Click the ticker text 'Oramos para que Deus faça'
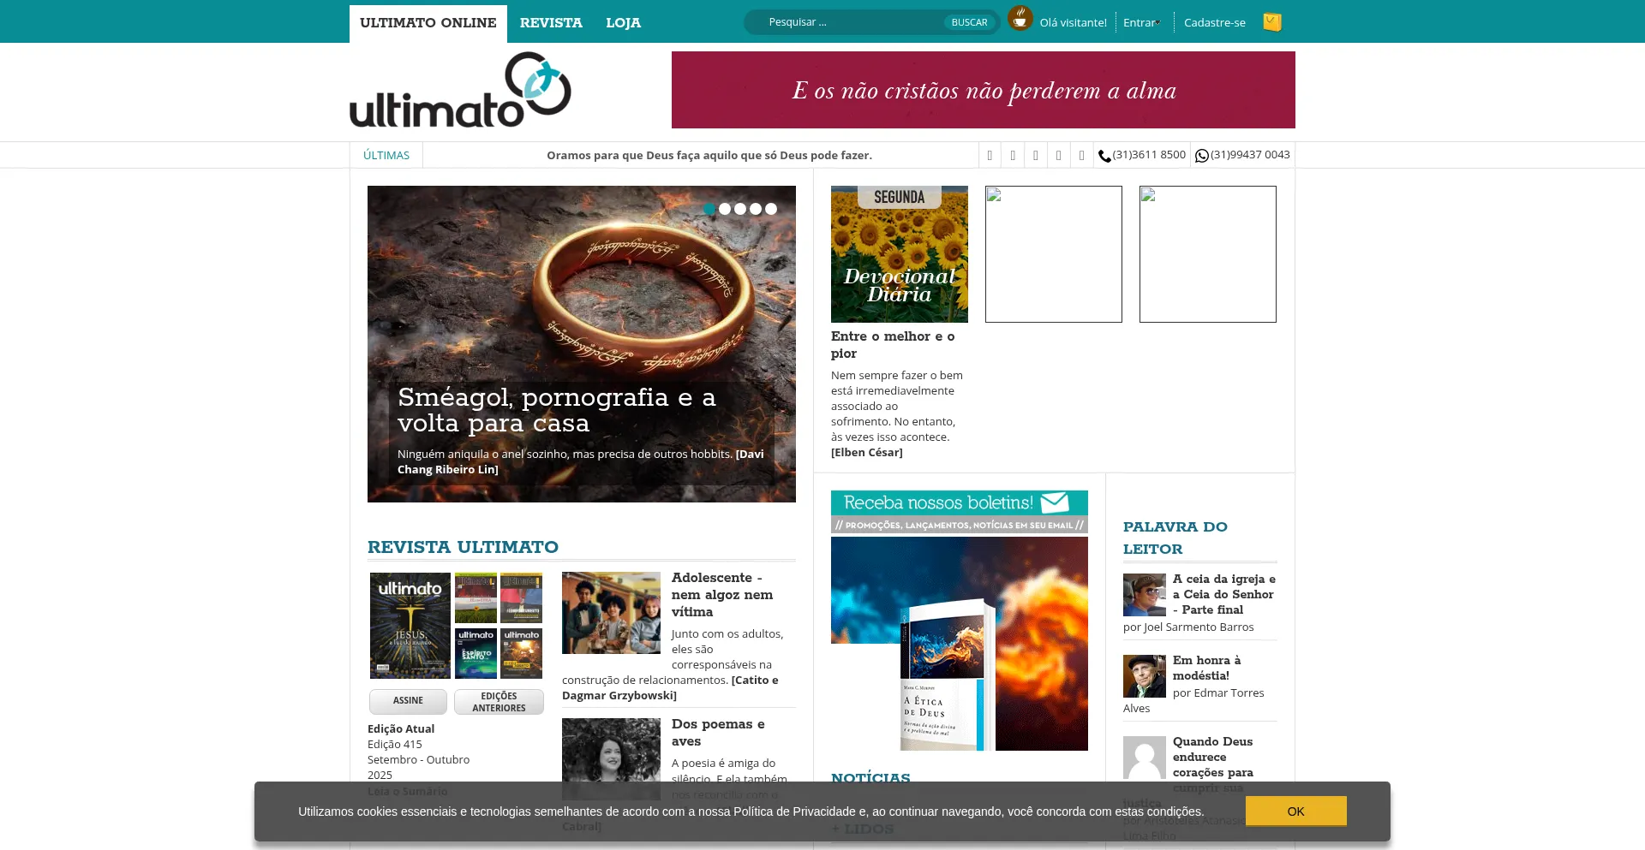This screenshot has height=850, width=1645. (709, 155)
